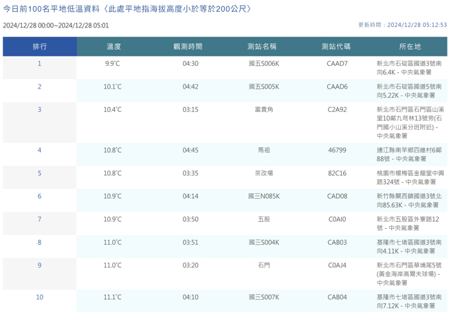
Task: Click the 溫度 column header
Action: coord(113,46)
